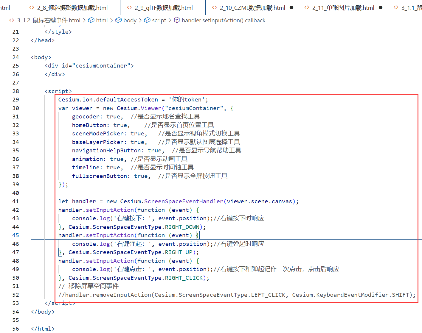Click 'fullscreenButton' property on line 38
The width and height of the screenshot is (422, 333).
[100, 176]
